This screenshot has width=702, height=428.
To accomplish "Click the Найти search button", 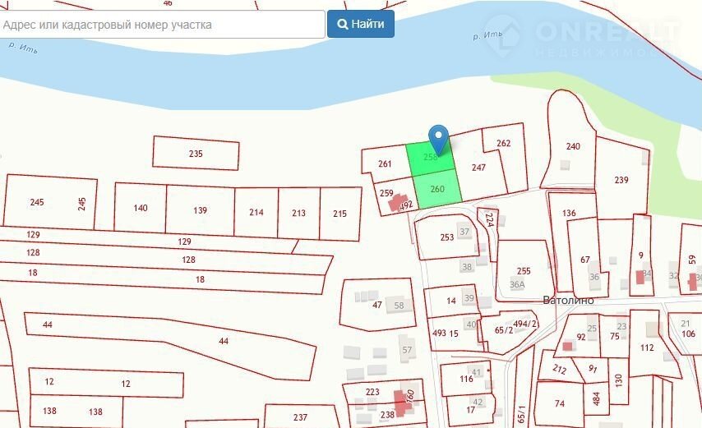I will [360, 24].
